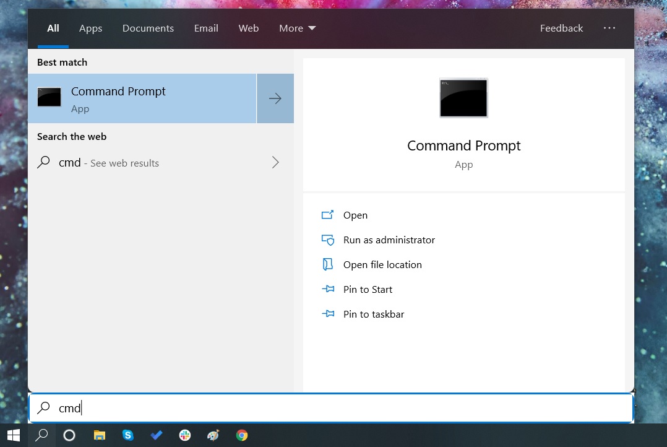This screenshot has width=667, height=447.
Task: Click the Windows Start button
Action: [x=13, y=435]
